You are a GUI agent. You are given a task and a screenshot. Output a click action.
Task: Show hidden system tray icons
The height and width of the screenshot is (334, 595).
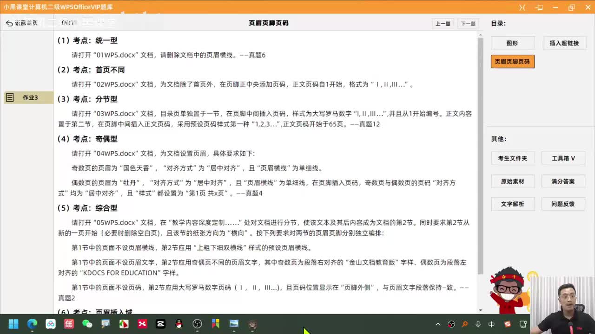tap(437, 324)
